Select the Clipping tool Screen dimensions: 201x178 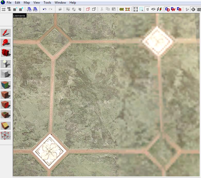pos(6,125)
